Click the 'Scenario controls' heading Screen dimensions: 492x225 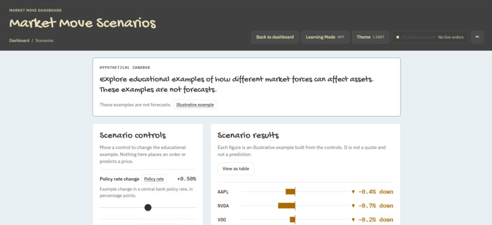132,136
